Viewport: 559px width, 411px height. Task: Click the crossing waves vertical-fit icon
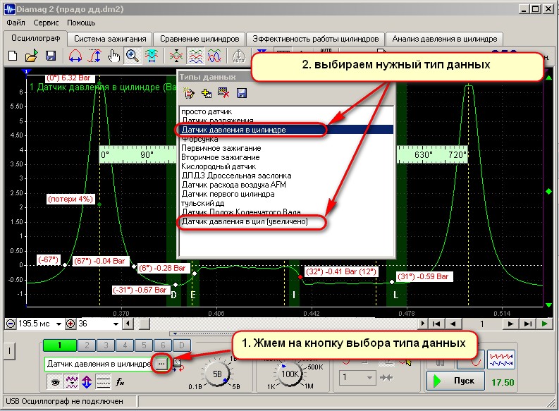[x=176, y=56]
